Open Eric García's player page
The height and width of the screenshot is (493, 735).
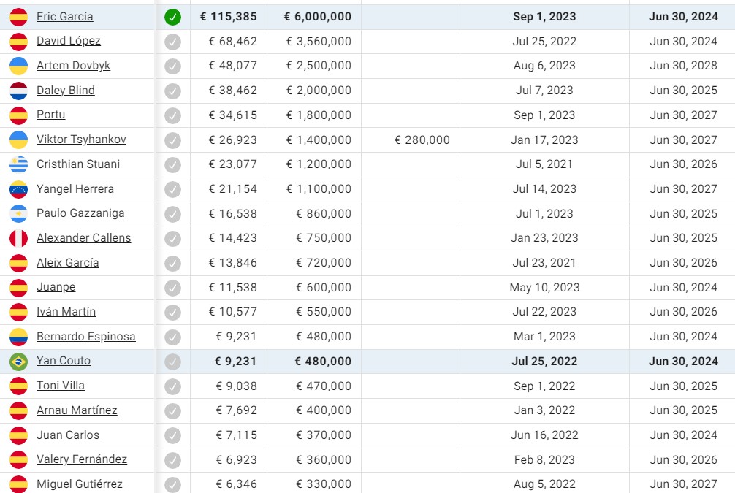click(x=64, y=16)
